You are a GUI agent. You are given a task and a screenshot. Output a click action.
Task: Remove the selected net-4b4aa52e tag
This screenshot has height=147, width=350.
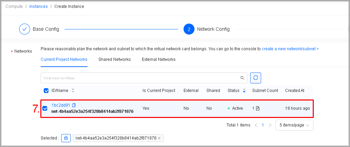point(159,138)
